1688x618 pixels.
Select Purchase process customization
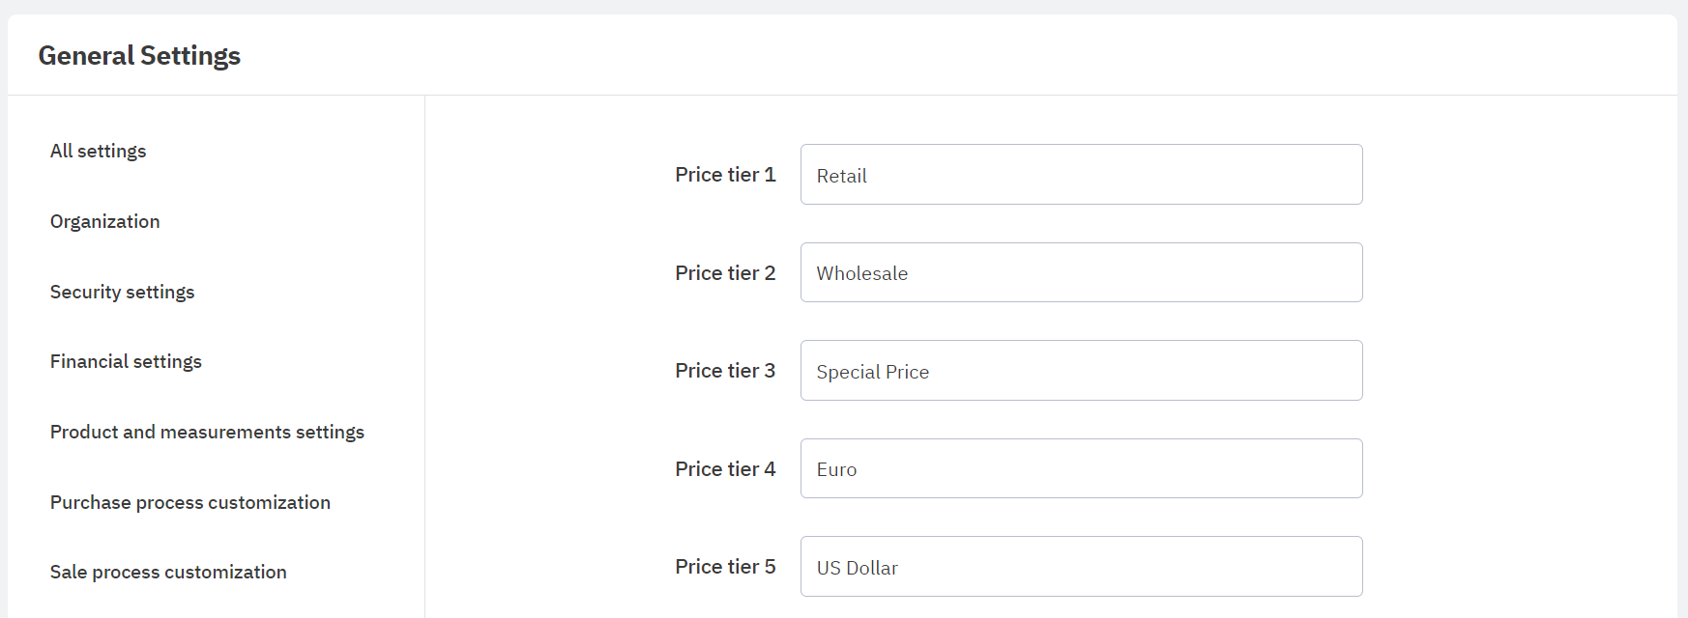click(190, 503)
